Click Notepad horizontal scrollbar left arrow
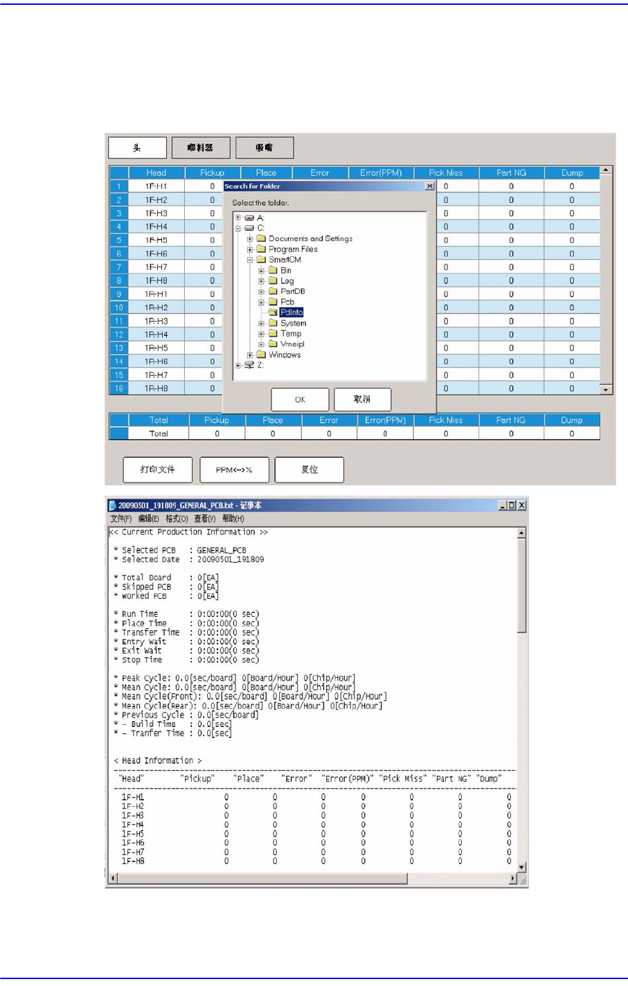The width and height of the screenshot is (628, 986). (x=114, y=879)
